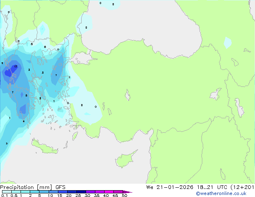Click the '2' precipitation value on map
Viewport: 255px width, 197px height.
40,98
